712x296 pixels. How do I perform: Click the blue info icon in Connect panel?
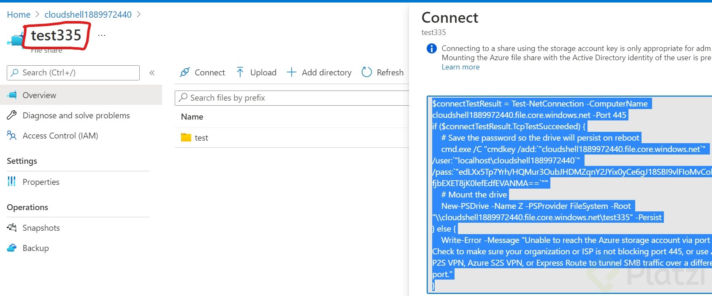pos(432,48)
